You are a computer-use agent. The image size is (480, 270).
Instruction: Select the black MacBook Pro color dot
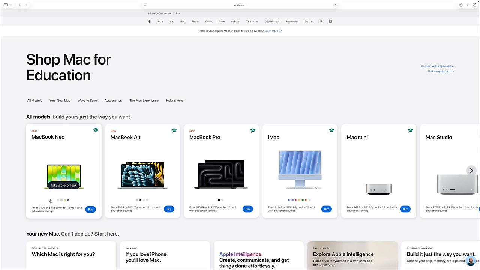coord(219,200)
